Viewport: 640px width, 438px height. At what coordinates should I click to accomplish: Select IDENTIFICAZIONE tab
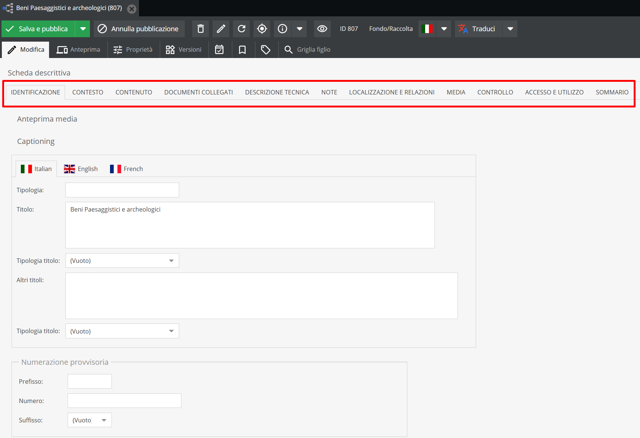[35, 92]
